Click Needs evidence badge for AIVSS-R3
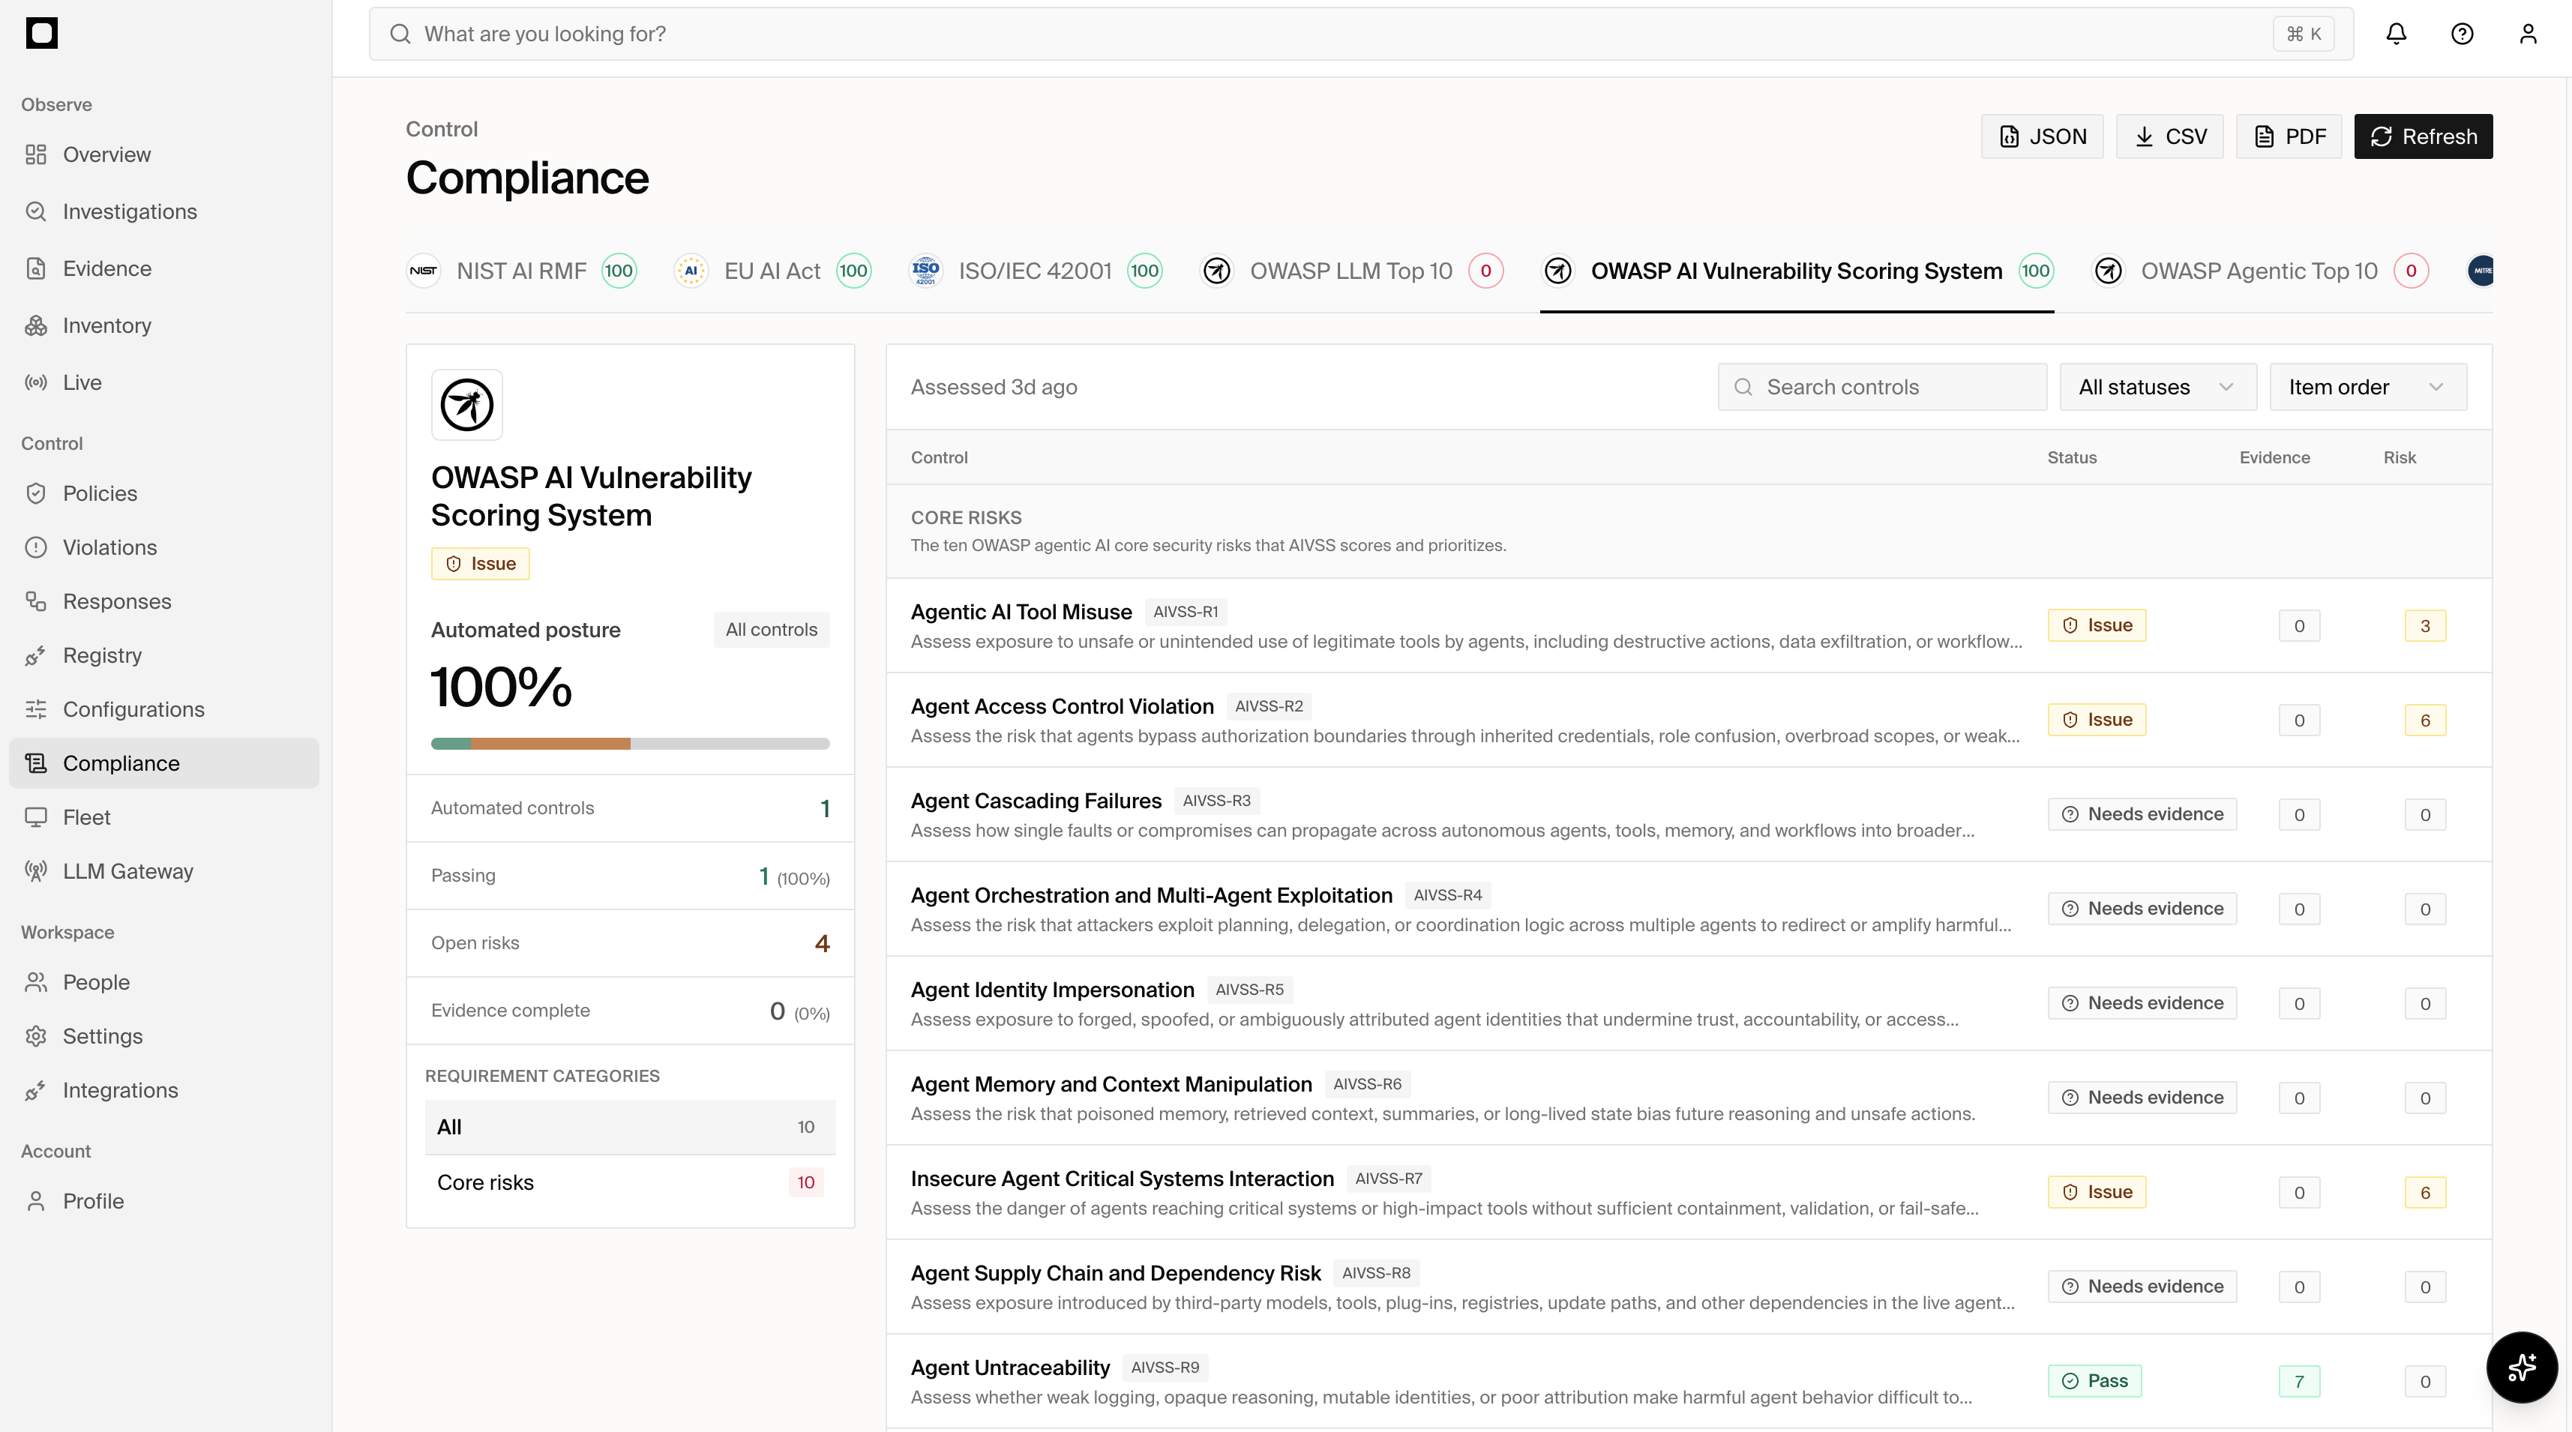The width and height of the screenshot is (2572, 1432). coord(2142,814)
